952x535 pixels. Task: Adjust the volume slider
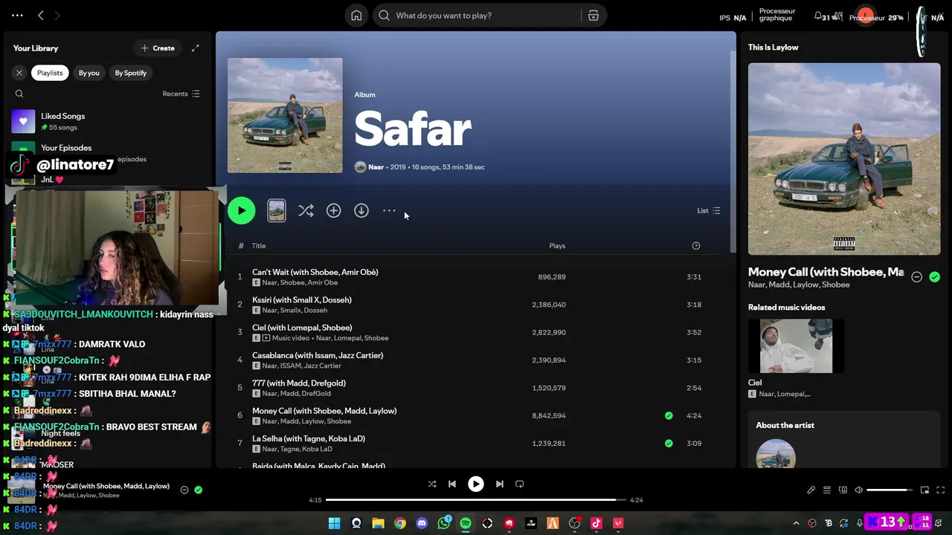890,490
